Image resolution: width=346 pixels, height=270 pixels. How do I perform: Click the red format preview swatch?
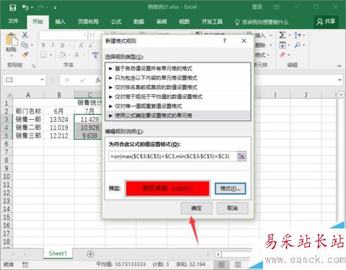pos(167,188)
